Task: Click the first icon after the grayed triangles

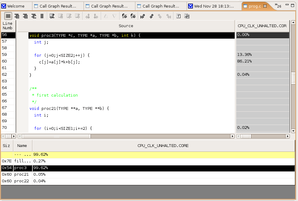Action: (124, 16)
